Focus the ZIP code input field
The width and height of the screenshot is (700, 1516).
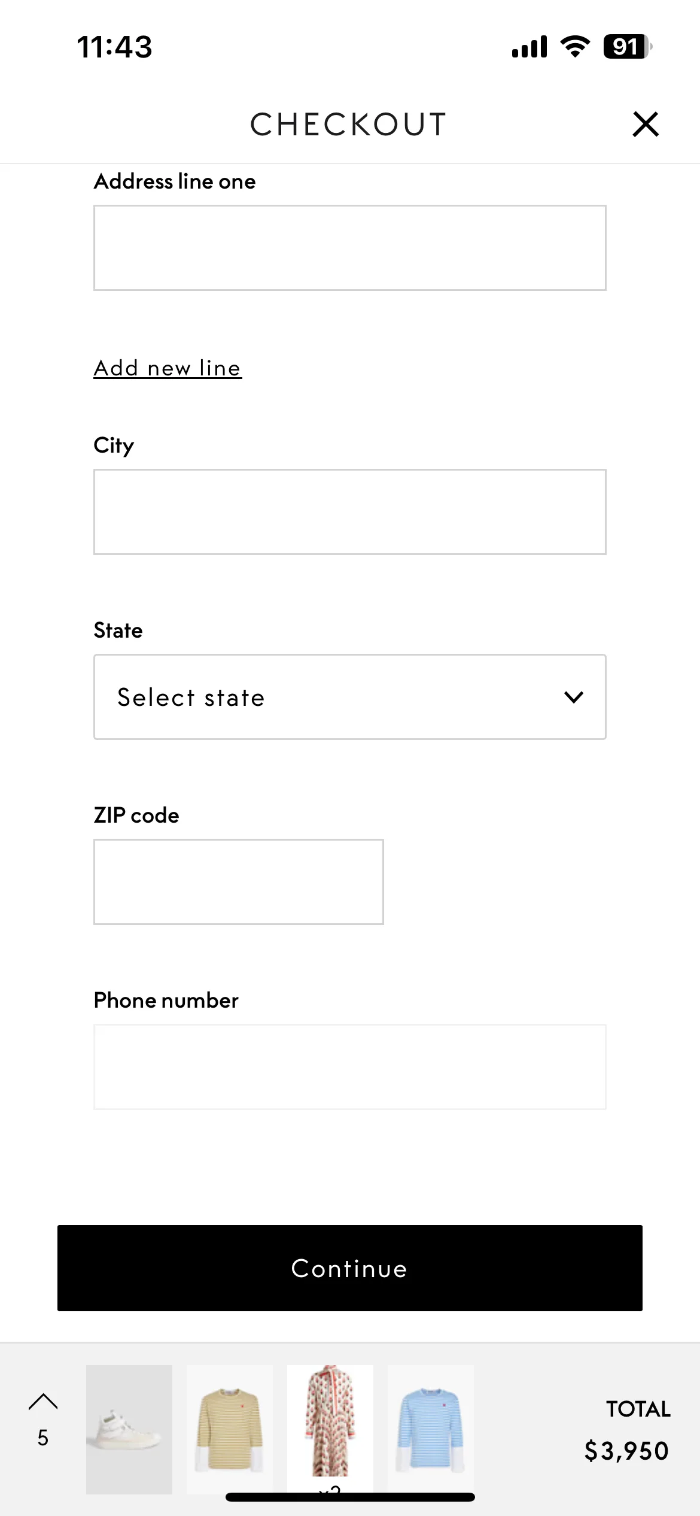[x=239, y=882]
